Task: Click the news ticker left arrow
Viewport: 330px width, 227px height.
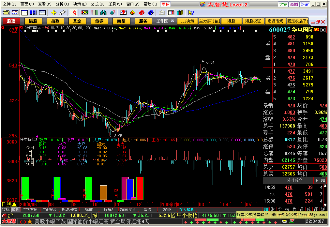Action: 21,221
